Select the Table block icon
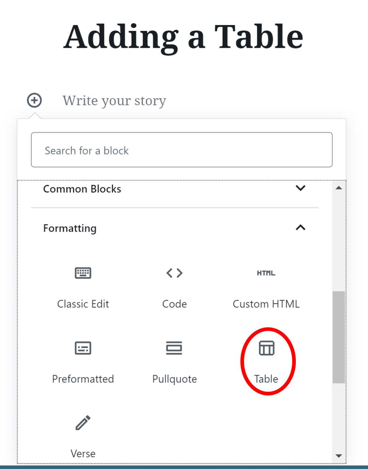 pyautogui.click(x=266, y=348)
